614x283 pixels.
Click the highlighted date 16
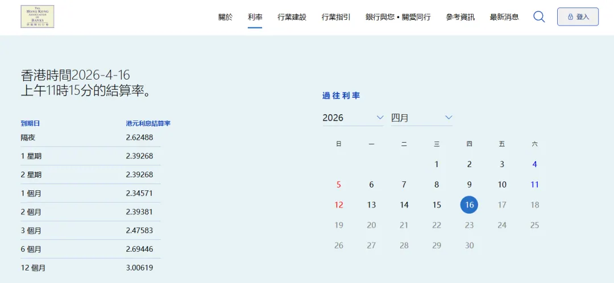point(469,205)
